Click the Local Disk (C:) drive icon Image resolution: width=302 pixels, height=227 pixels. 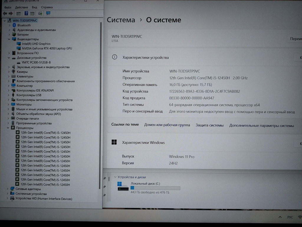pos(123,187)
